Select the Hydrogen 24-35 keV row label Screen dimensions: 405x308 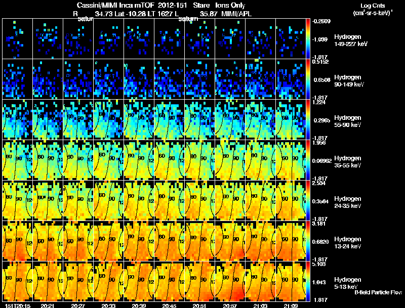[x=348, y=202]
